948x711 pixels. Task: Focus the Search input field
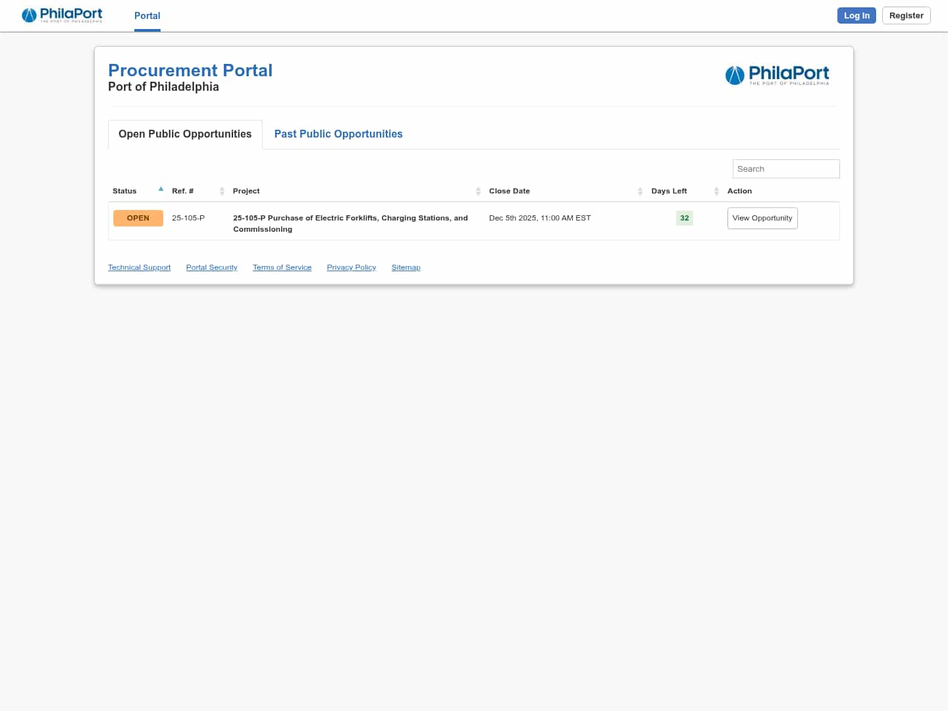click(x=785, y=169)
